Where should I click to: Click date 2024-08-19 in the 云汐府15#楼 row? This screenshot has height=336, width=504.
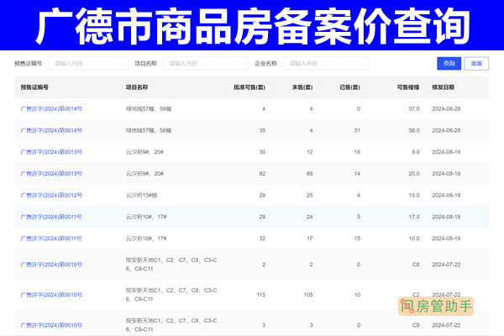pyautogui.click(x=446, y=195)
